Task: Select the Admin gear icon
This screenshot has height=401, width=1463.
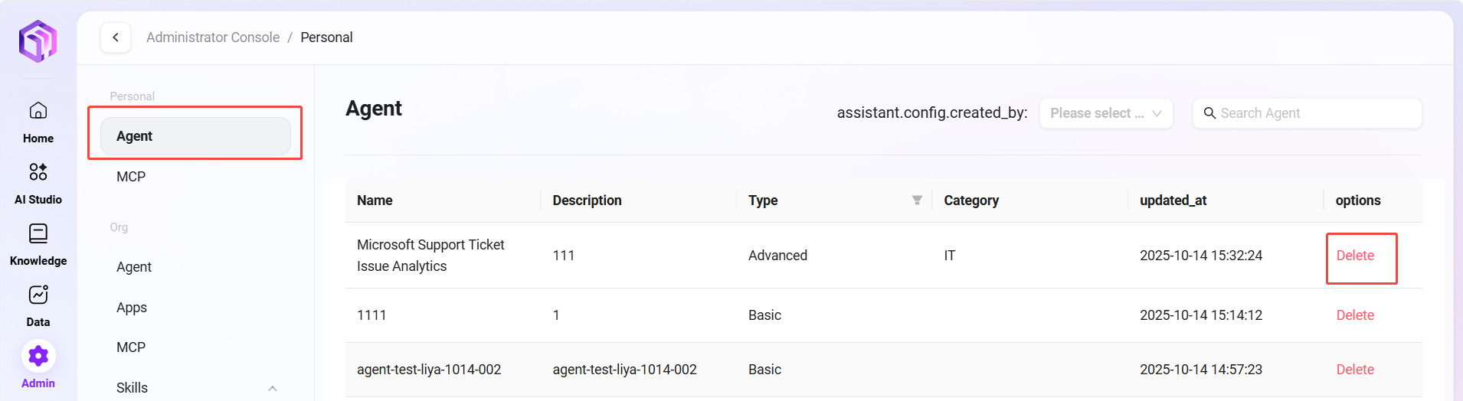Action: tap(38, 357)
